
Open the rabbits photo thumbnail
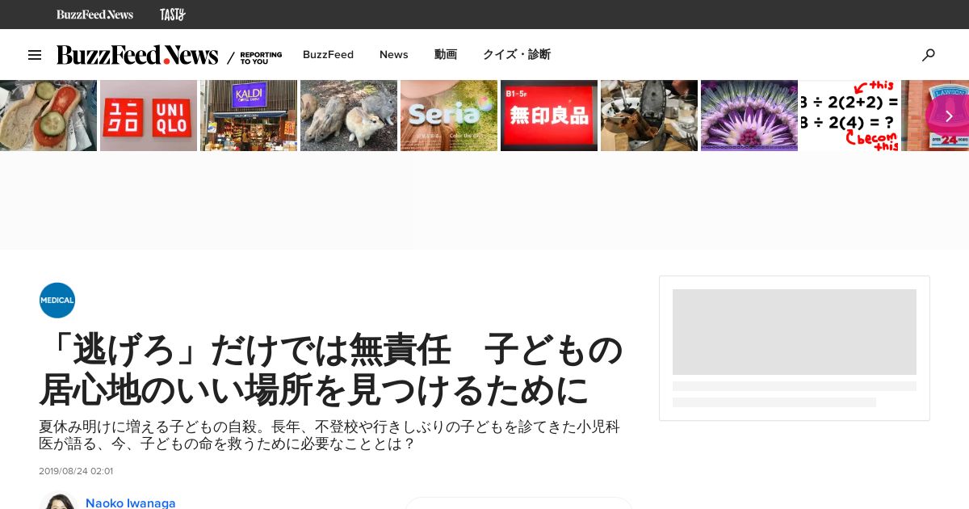pyautogui.click(x=349, y=116)
